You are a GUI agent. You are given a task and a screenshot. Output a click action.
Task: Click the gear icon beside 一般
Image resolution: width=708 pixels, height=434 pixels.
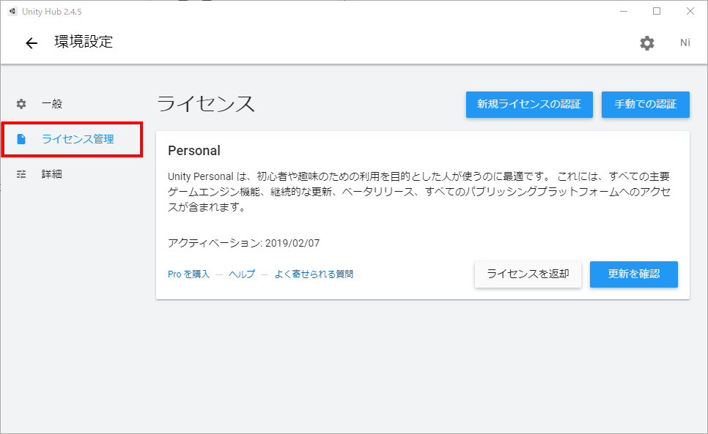[21, 104]
